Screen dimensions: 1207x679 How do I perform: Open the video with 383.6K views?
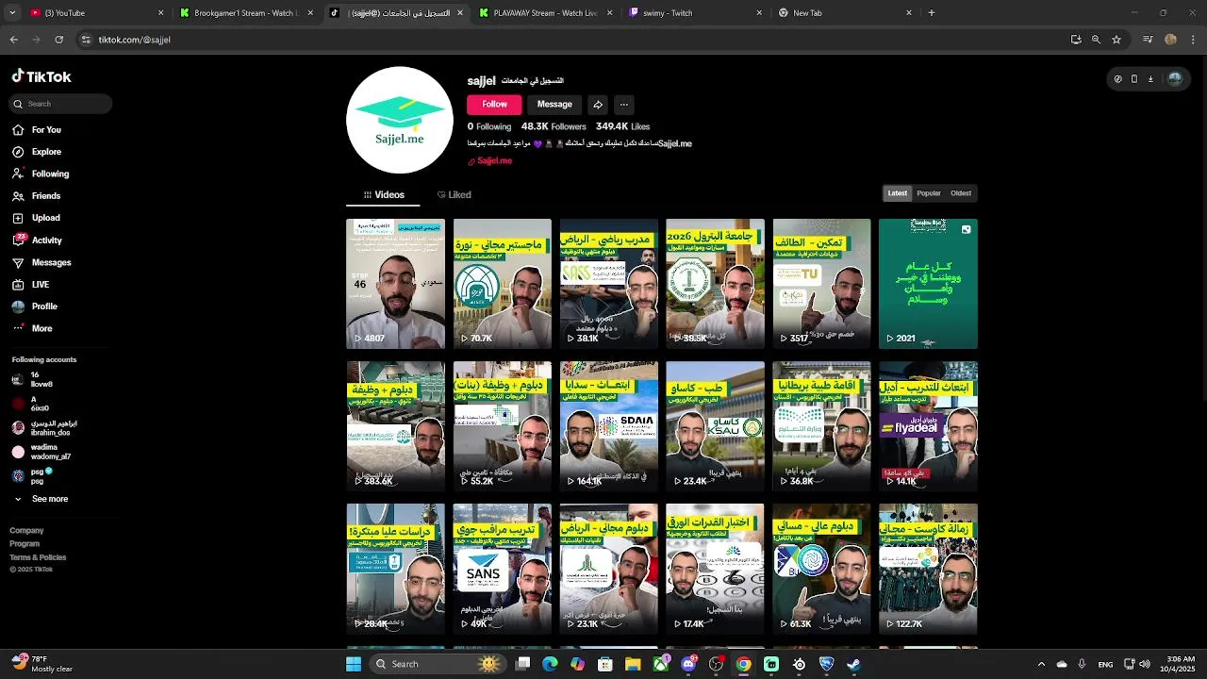coord(395,426)
